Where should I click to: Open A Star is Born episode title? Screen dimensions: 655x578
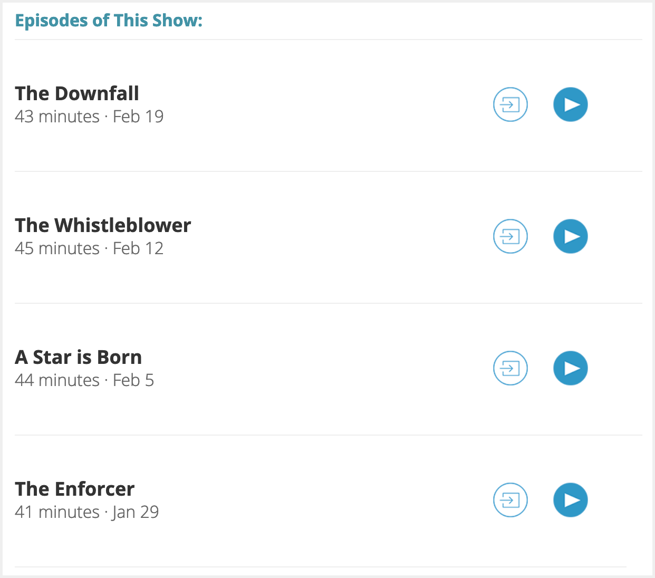pos(79,357)
